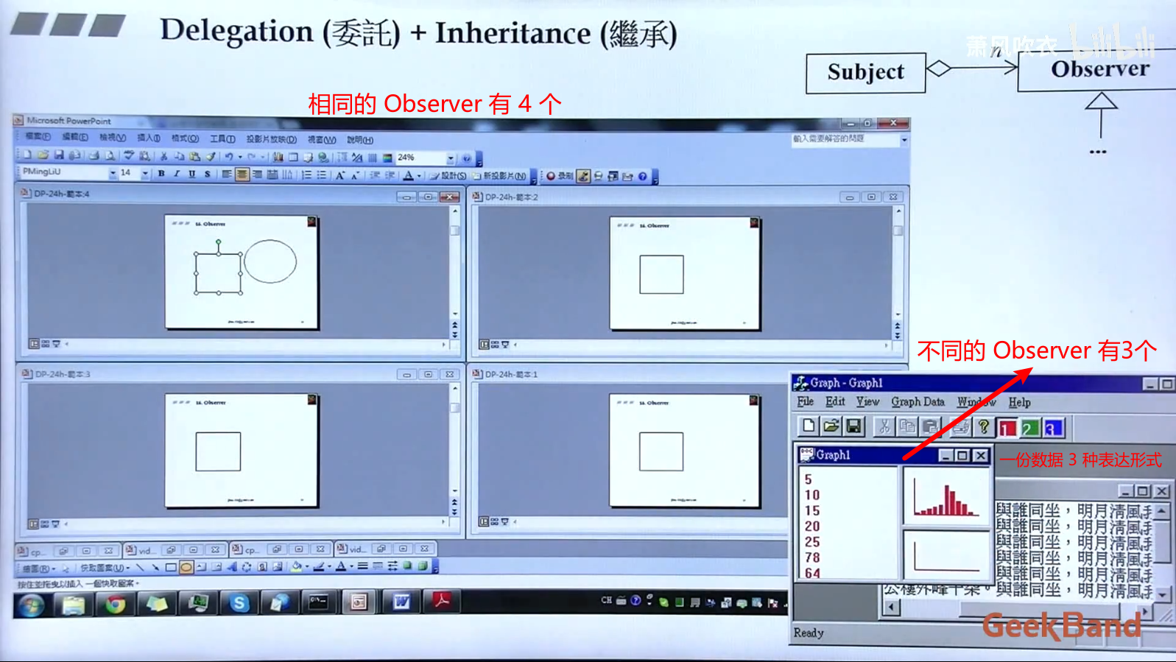Open the font size 14 dropdown
1176x662 pixels.
click(145, 174)
